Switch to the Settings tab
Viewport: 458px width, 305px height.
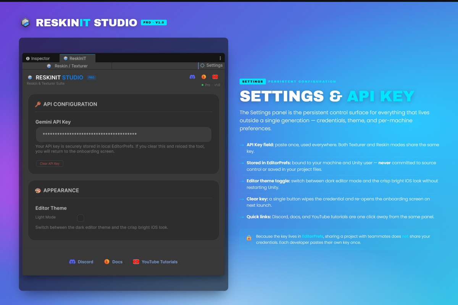pyautogui.click(x=211, y=66)
